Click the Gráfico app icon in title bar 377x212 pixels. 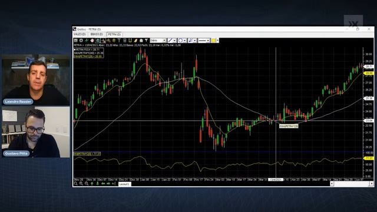74,29
